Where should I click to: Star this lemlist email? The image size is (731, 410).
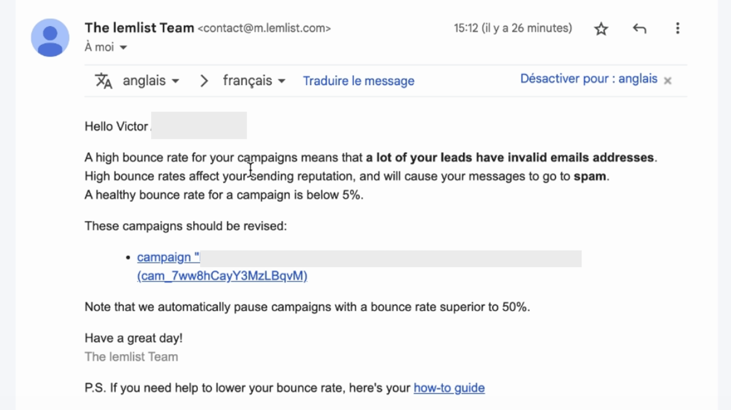tap(601, 29)
